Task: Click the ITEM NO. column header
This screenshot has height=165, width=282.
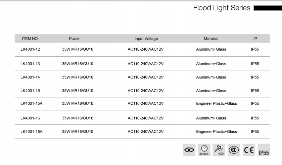Action: coord(30,39)
